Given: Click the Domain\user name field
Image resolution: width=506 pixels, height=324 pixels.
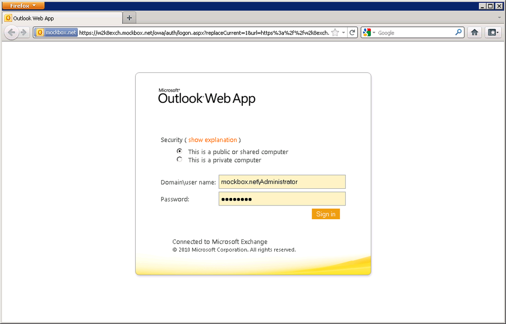Looking at the screenshot, I should click(x=282, y=182).
